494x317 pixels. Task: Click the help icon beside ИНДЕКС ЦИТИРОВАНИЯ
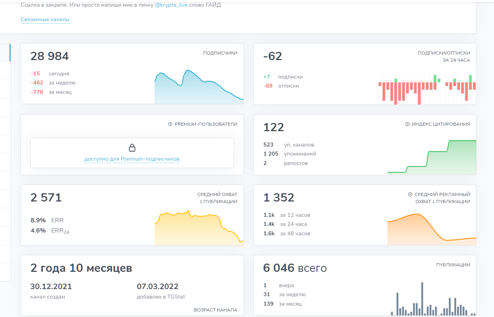pos(407,124)
